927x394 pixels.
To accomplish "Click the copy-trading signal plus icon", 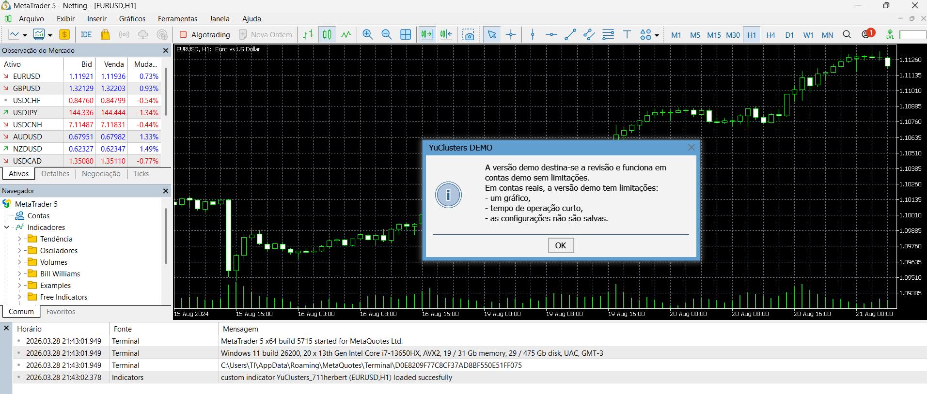I will pyautogui.click(x=162, y=34).
